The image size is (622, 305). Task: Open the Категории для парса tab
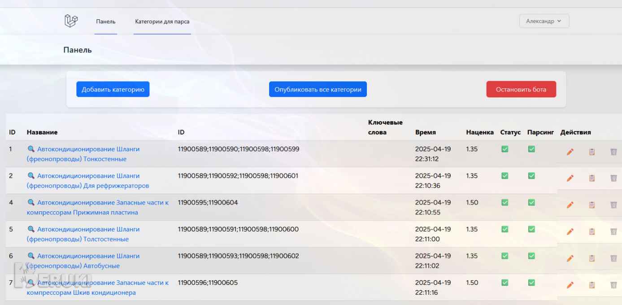click(162, 22)
